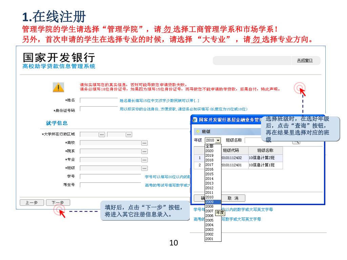The height and width of the screenshot is (260, 347).
Task: Click the 学号 input field
Action: [111, 176]
